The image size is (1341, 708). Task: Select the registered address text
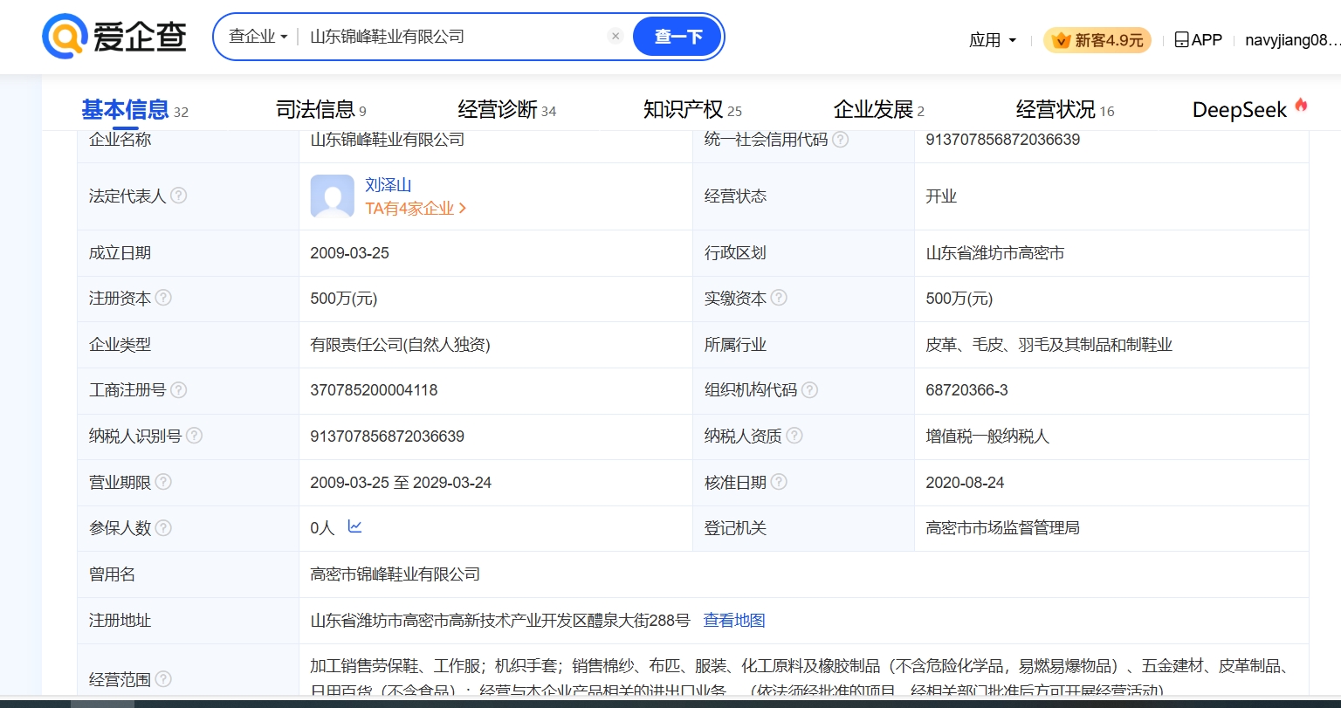500,621
